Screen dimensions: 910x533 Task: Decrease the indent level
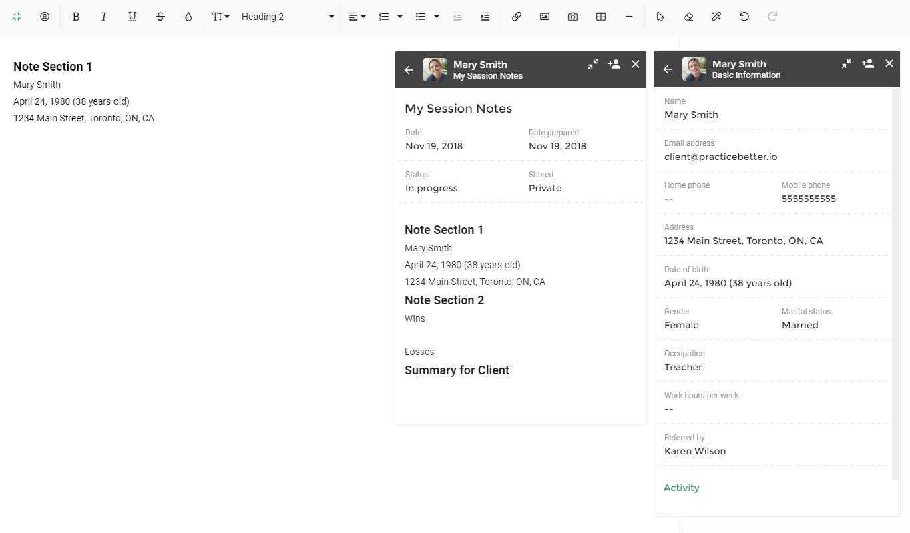tap(457, 17)
